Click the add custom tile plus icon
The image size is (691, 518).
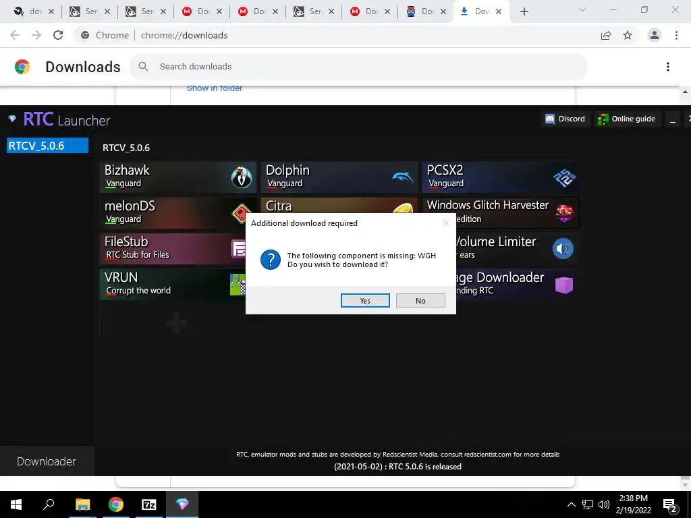coord(176,323)
